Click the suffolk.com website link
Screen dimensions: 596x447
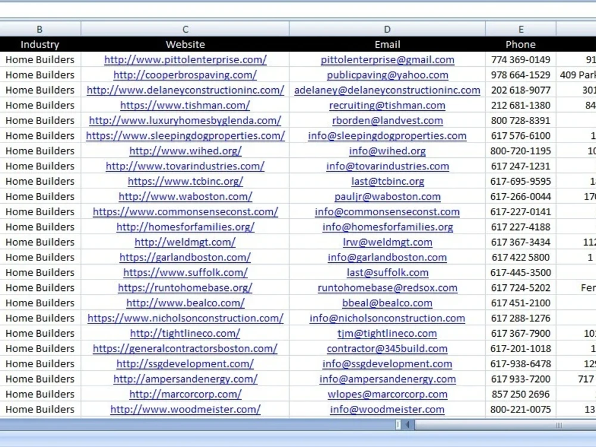[185, 272]
